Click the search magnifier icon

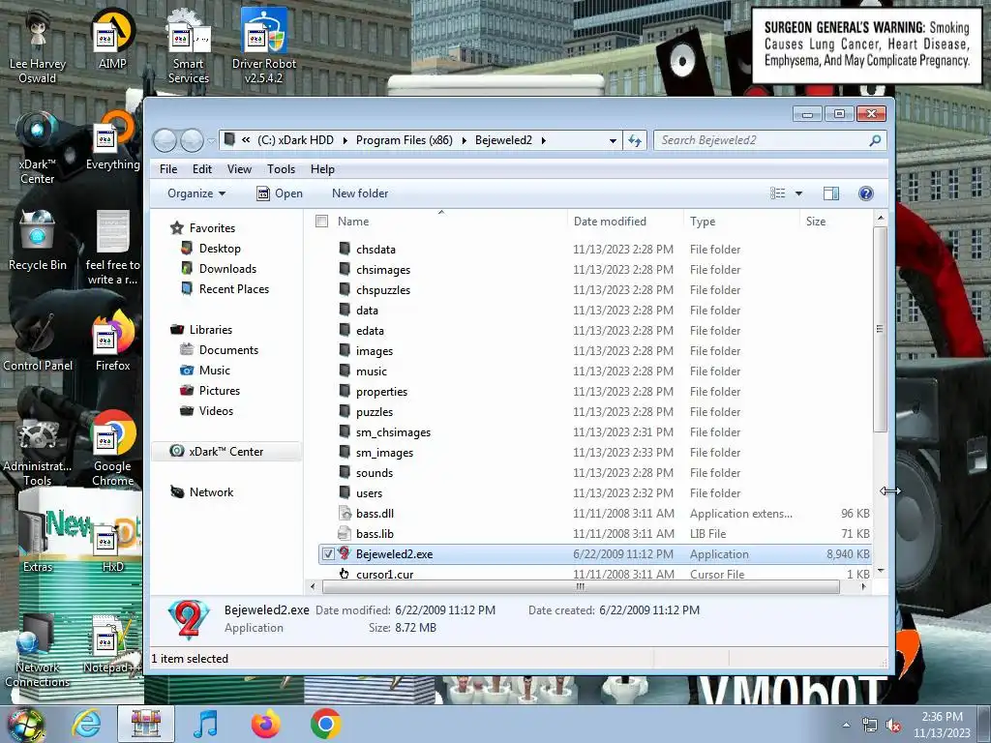tap(875, 140)
